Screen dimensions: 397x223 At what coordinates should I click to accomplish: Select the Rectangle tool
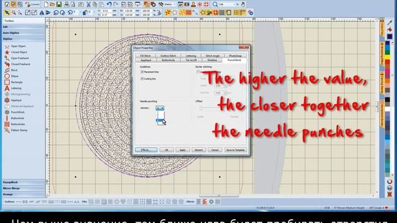pyautogui.click(x=14, y=82)
